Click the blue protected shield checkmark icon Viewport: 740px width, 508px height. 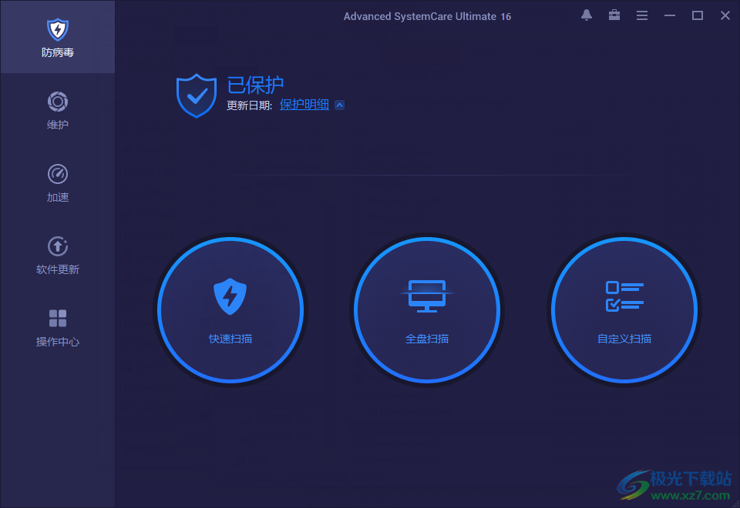click(x=196, y=95)
